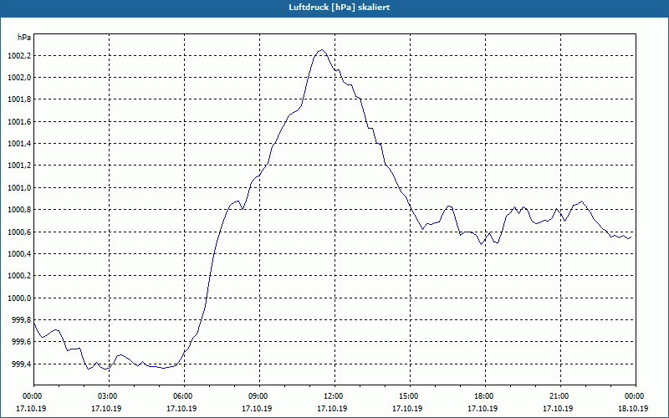Screen dimensions: 669x418
Task: Click the 17.10.19 date under 03:00
Action: [x=107, y=408]
